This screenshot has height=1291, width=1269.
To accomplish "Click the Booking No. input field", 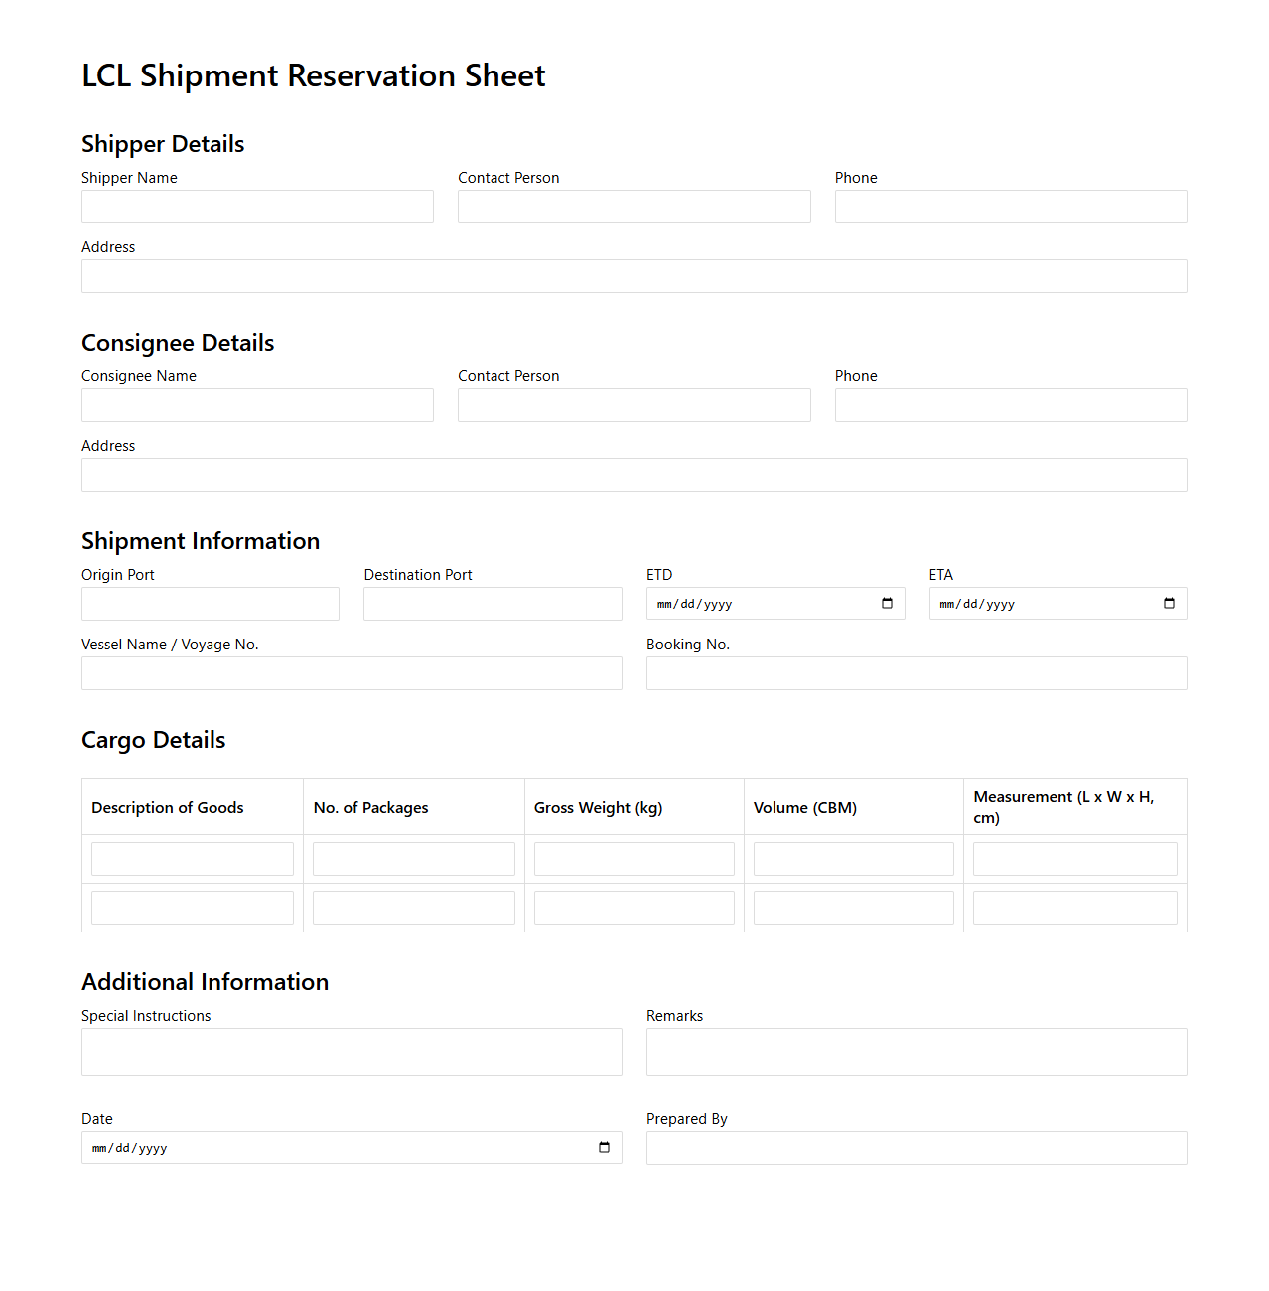I will 916,672.
